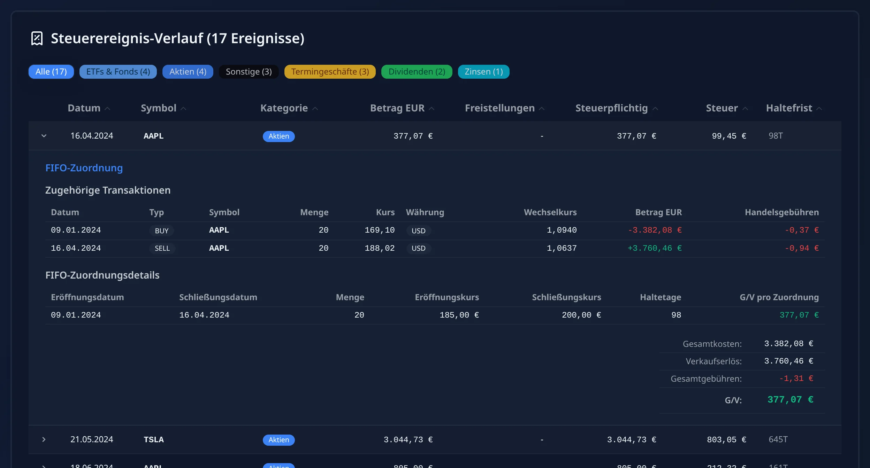This screenshot has height=468, width=870.
Task: Click Eröffnungskurs value 185,00 €
Action: [x=459, y=315]
